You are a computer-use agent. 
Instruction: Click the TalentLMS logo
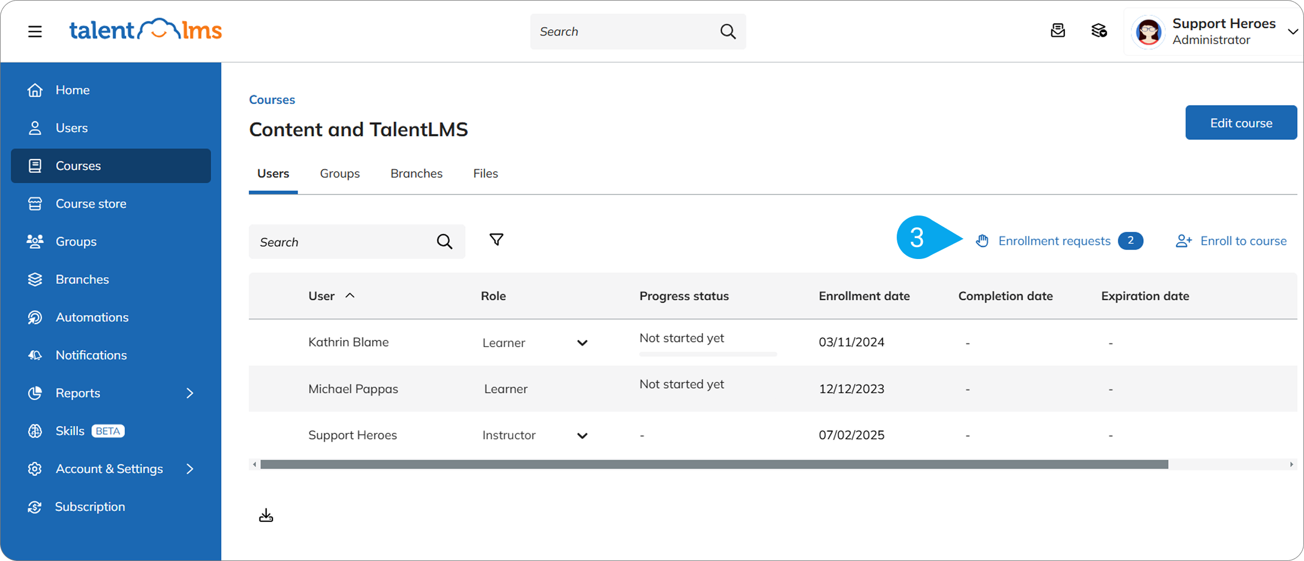(x=145, y=30)
